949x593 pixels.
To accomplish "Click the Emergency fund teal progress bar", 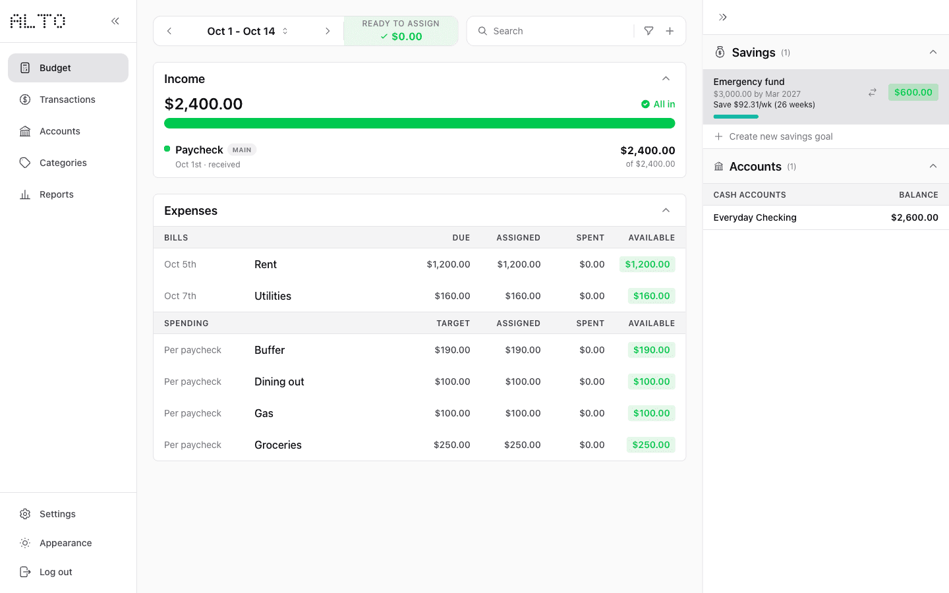I will tap(735, 117).
